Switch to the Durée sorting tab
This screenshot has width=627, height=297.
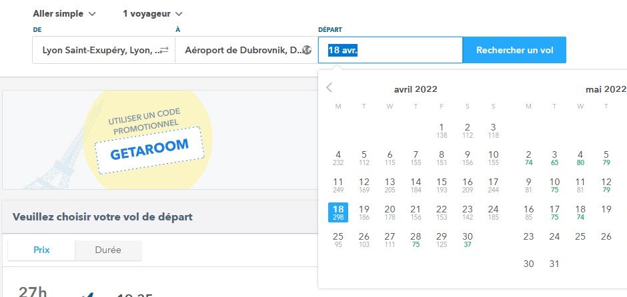pyautogui.click(x=108, y=250)
